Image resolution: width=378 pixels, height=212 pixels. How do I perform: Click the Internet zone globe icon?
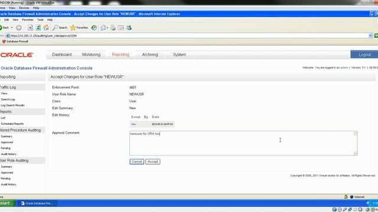[351, 197]
